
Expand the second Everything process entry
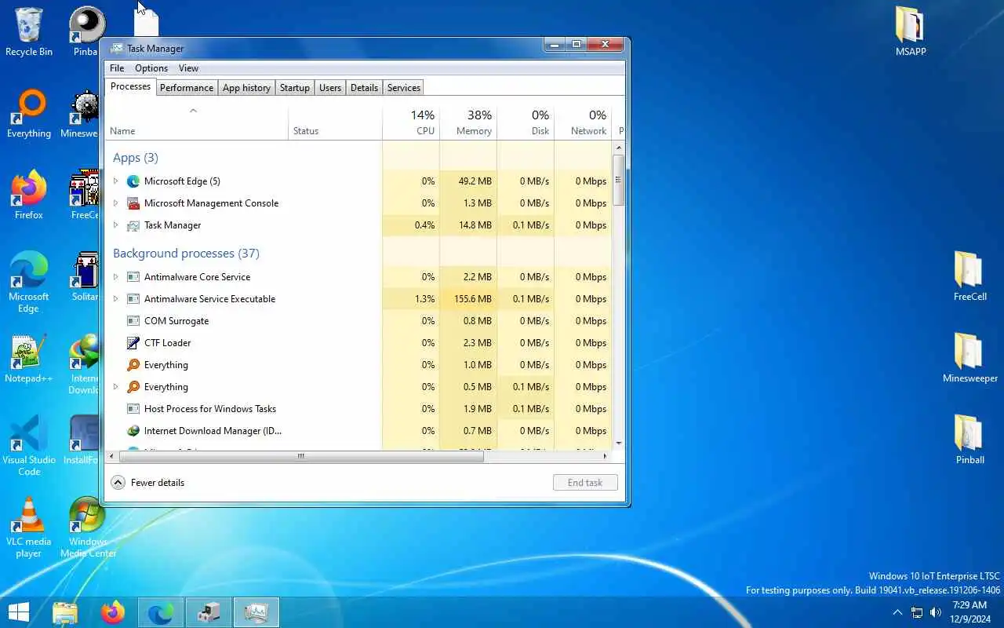[116, 387]
